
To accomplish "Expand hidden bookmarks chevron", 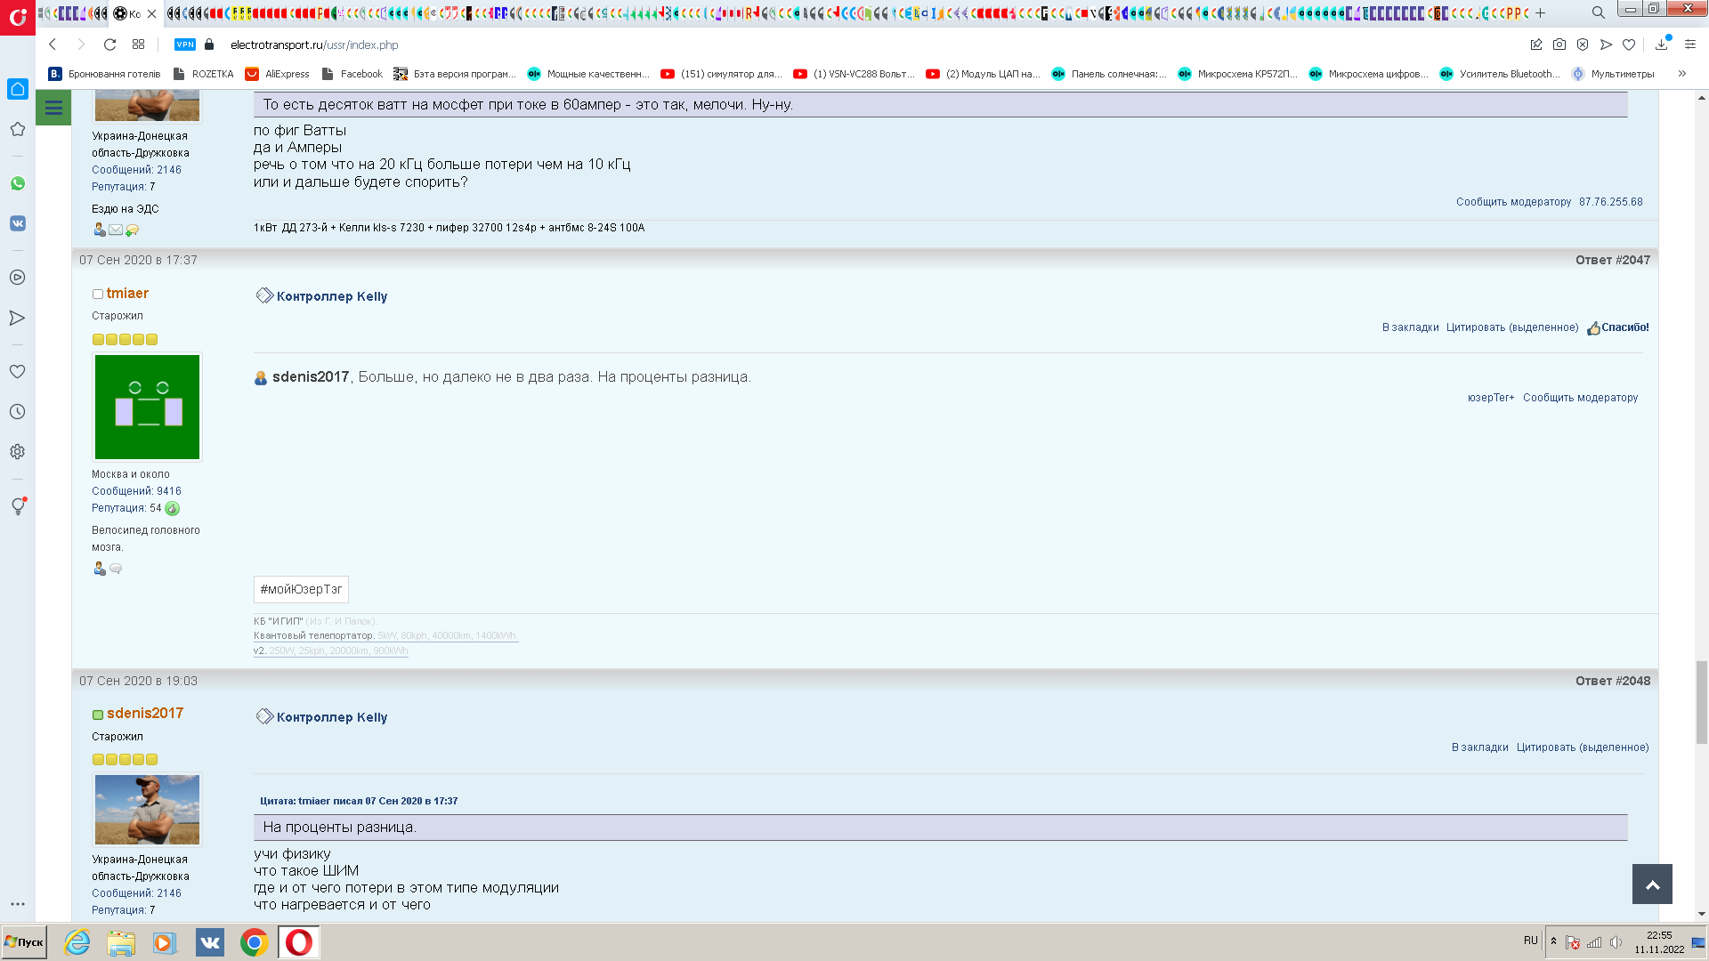I will 1681,74.
